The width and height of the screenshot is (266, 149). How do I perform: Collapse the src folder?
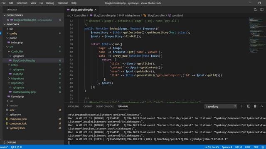(11, 47)
